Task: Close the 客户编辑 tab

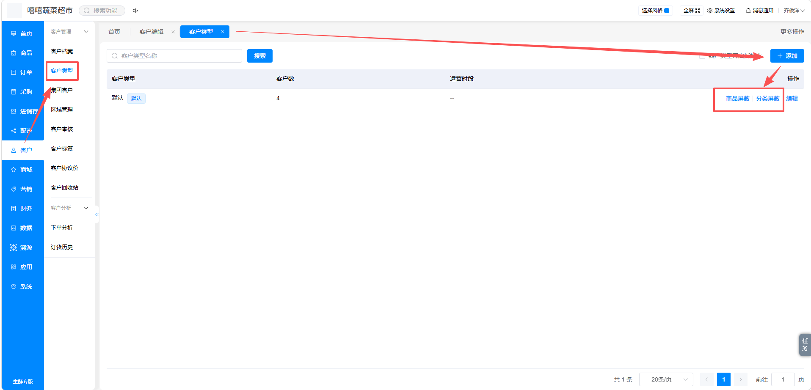Action: tap(173, 32)
